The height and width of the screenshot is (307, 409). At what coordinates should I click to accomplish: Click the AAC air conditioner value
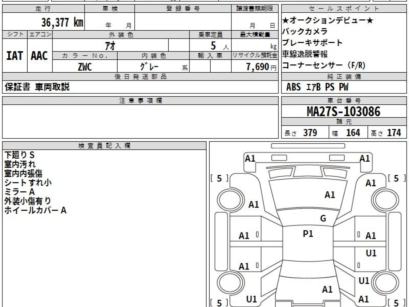pos(40,56)
